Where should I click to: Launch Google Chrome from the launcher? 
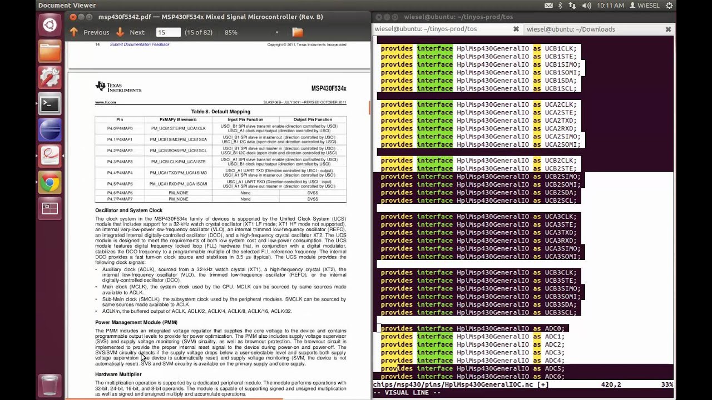(50, 183)
